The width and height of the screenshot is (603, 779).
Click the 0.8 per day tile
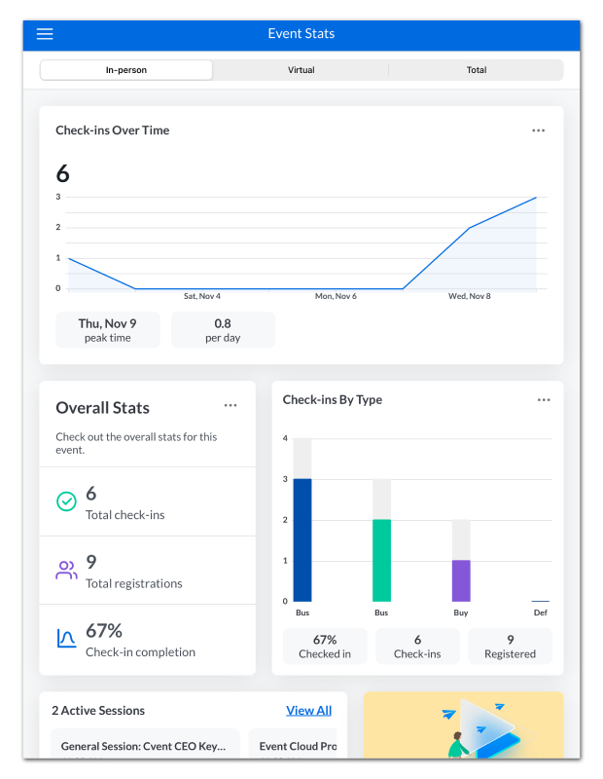point(223,330)
